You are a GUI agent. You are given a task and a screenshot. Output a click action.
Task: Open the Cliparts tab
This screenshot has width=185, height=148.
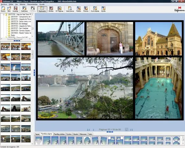(76, 134)
